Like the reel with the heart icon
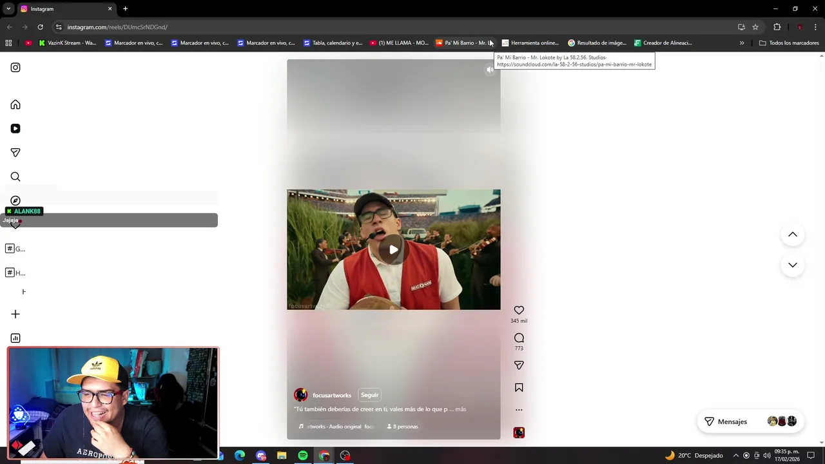Viewport: 825px width, 464px height. coord(519,310)
